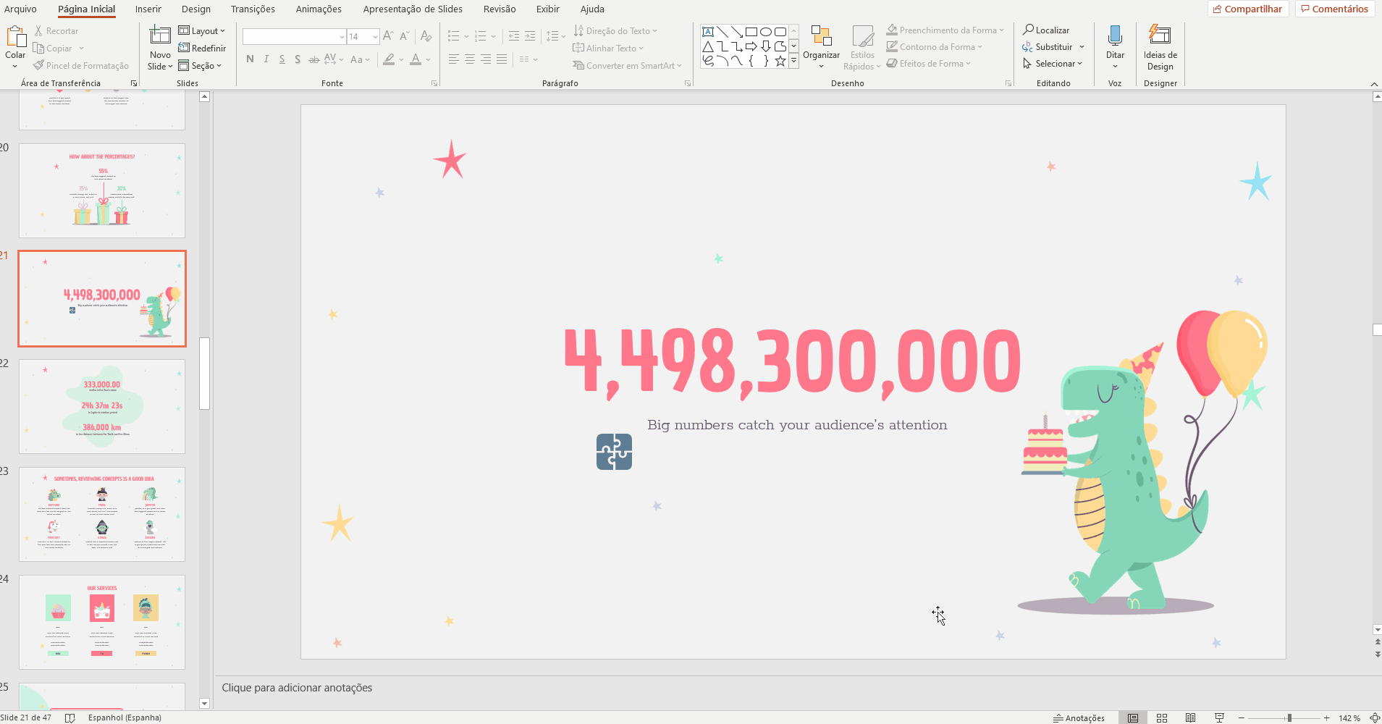Toggle text shadow formatting
The width and height of the screenshot is (1382, 724).
(x=298, y=59)
